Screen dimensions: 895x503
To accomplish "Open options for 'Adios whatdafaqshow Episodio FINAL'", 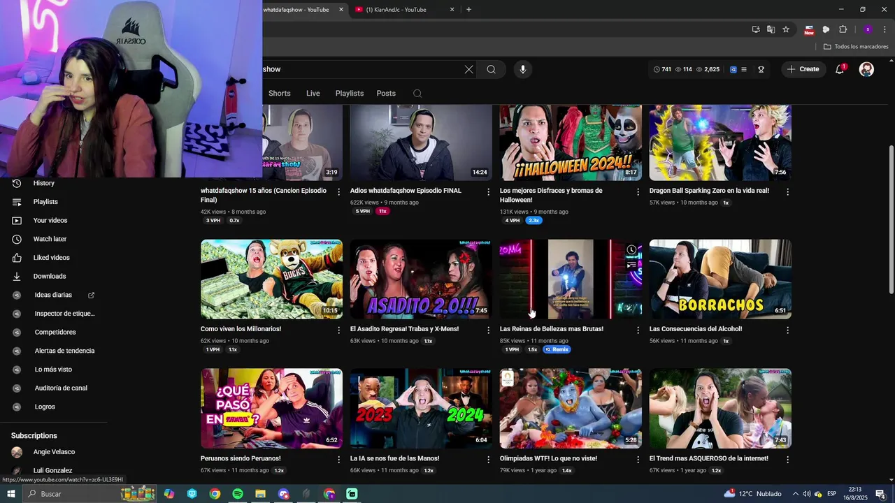I will tap(488, 191).
